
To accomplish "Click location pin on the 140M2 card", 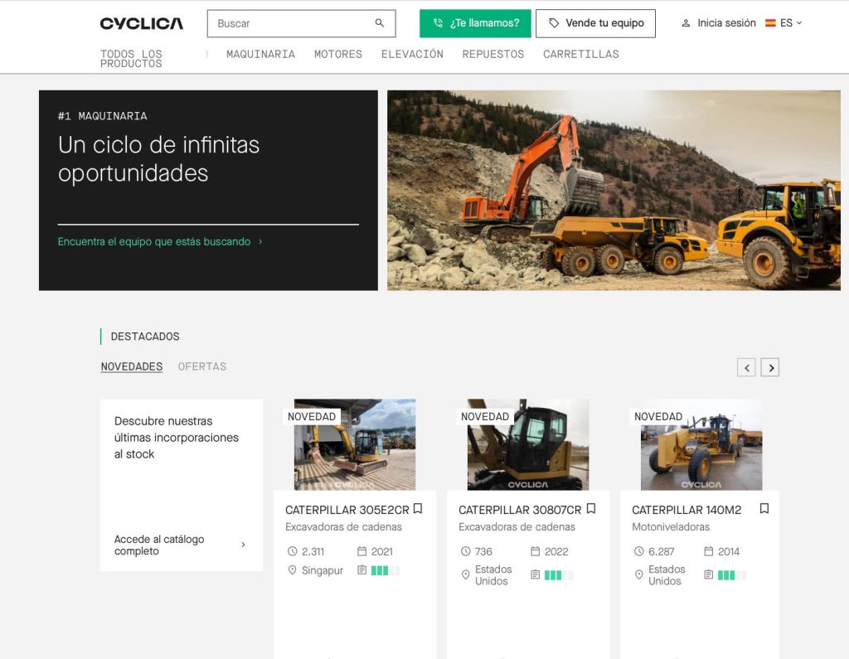I will pos(639,574).
